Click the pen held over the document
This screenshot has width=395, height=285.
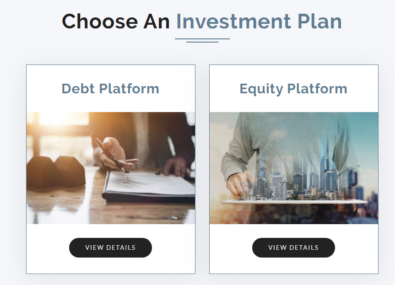click(x=110, y=156)
